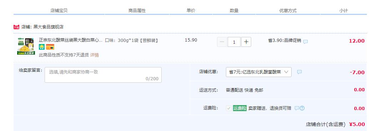
Task: Toggle the 运费险 checkbox
Action: (229, 108)
